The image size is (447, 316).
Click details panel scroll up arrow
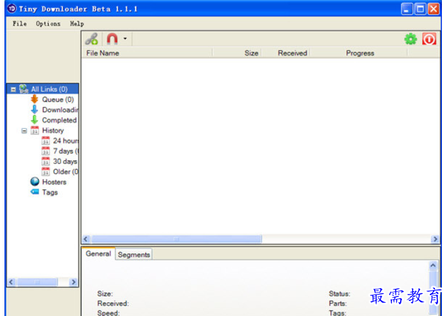(x=433, y=265)
